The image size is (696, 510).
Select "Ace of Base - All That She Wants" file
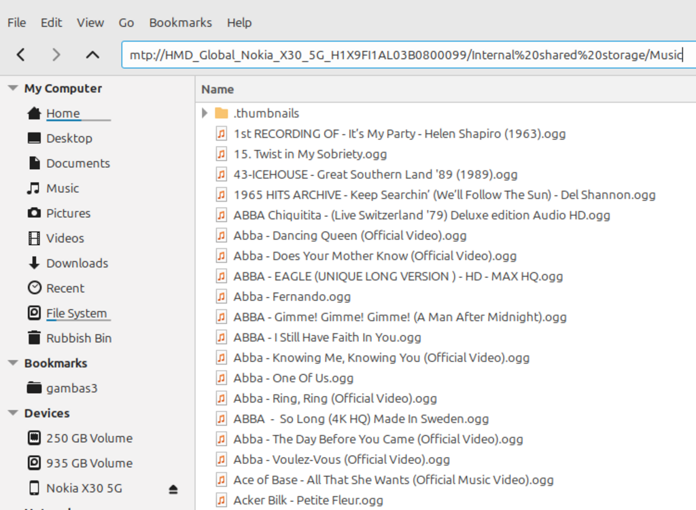click(394, 480)
